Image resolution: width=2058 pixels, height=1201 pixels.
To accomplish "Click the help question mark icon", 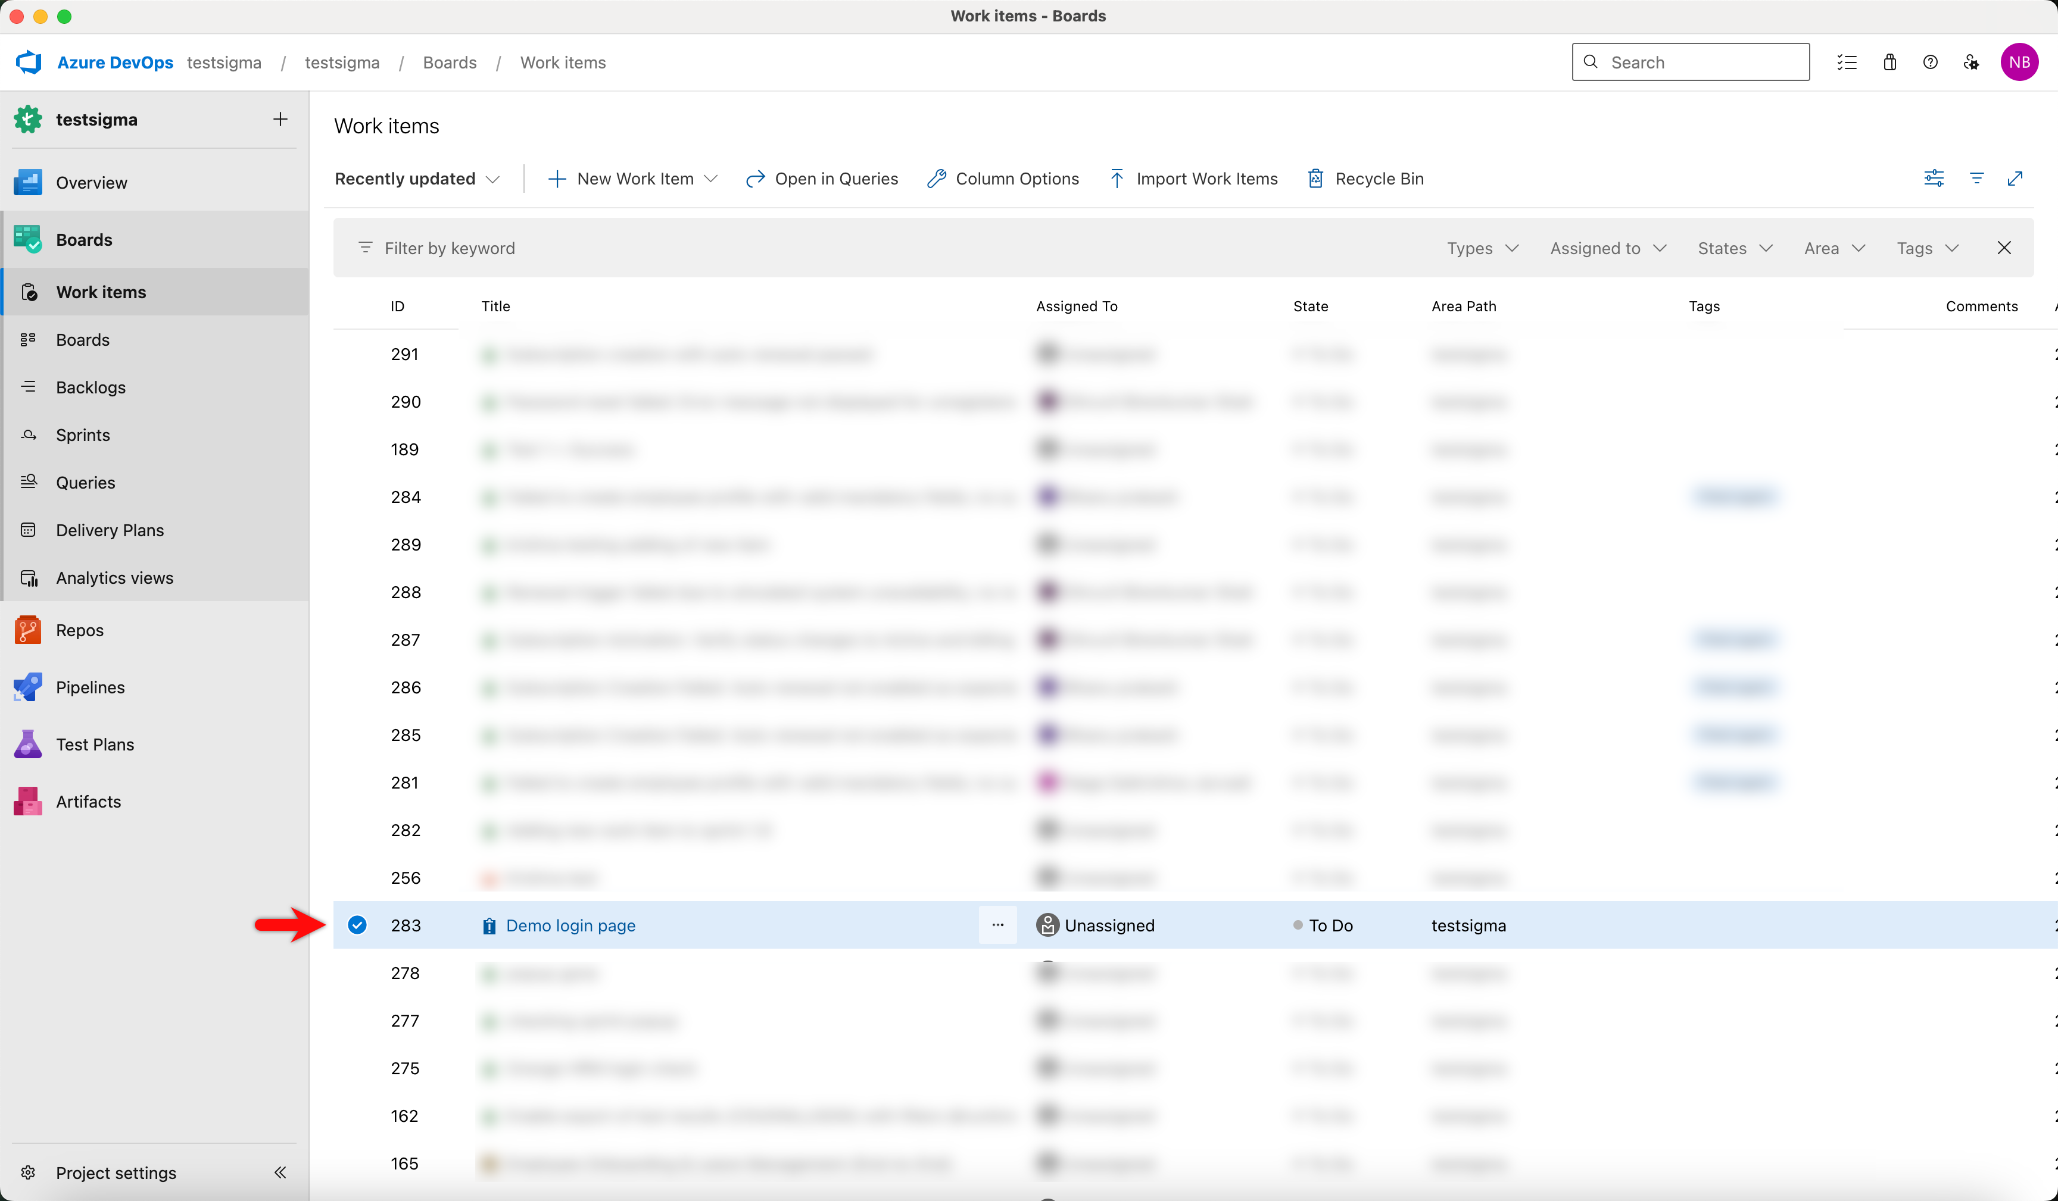I will point(1930,62).
